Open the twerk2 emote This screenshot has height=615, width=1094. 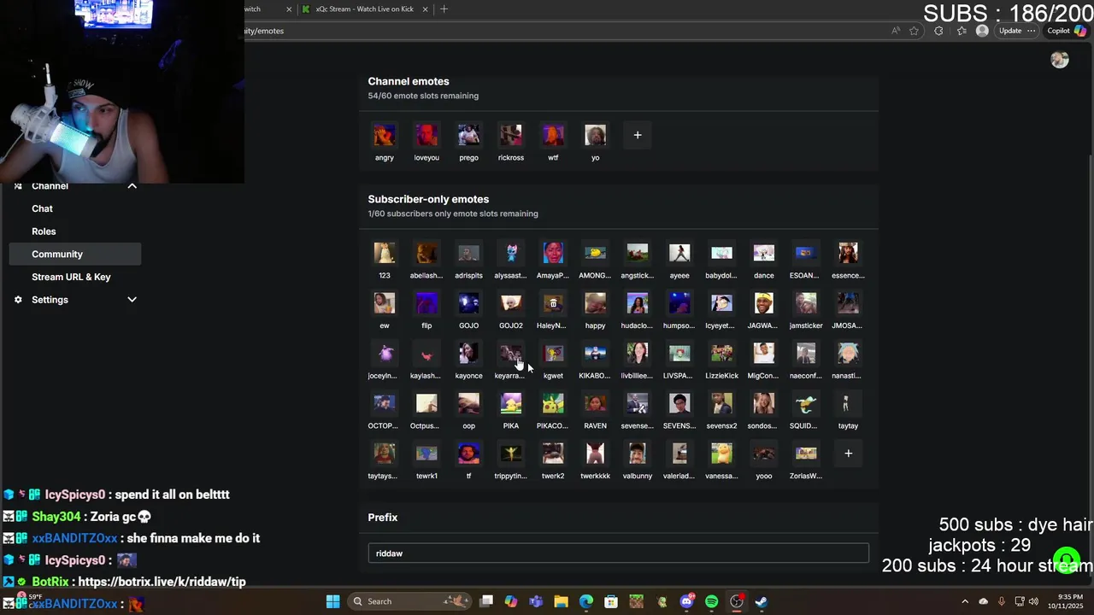tap(553, 454)
